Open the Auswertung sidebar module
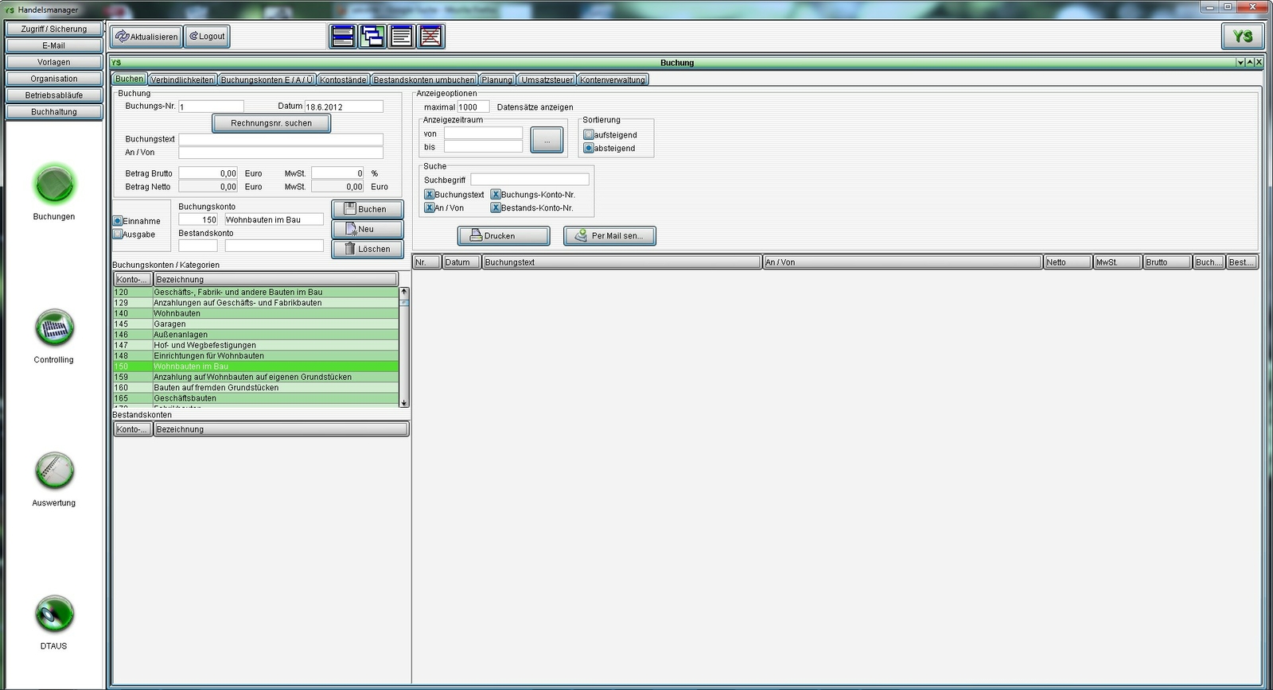 [54, 471]
